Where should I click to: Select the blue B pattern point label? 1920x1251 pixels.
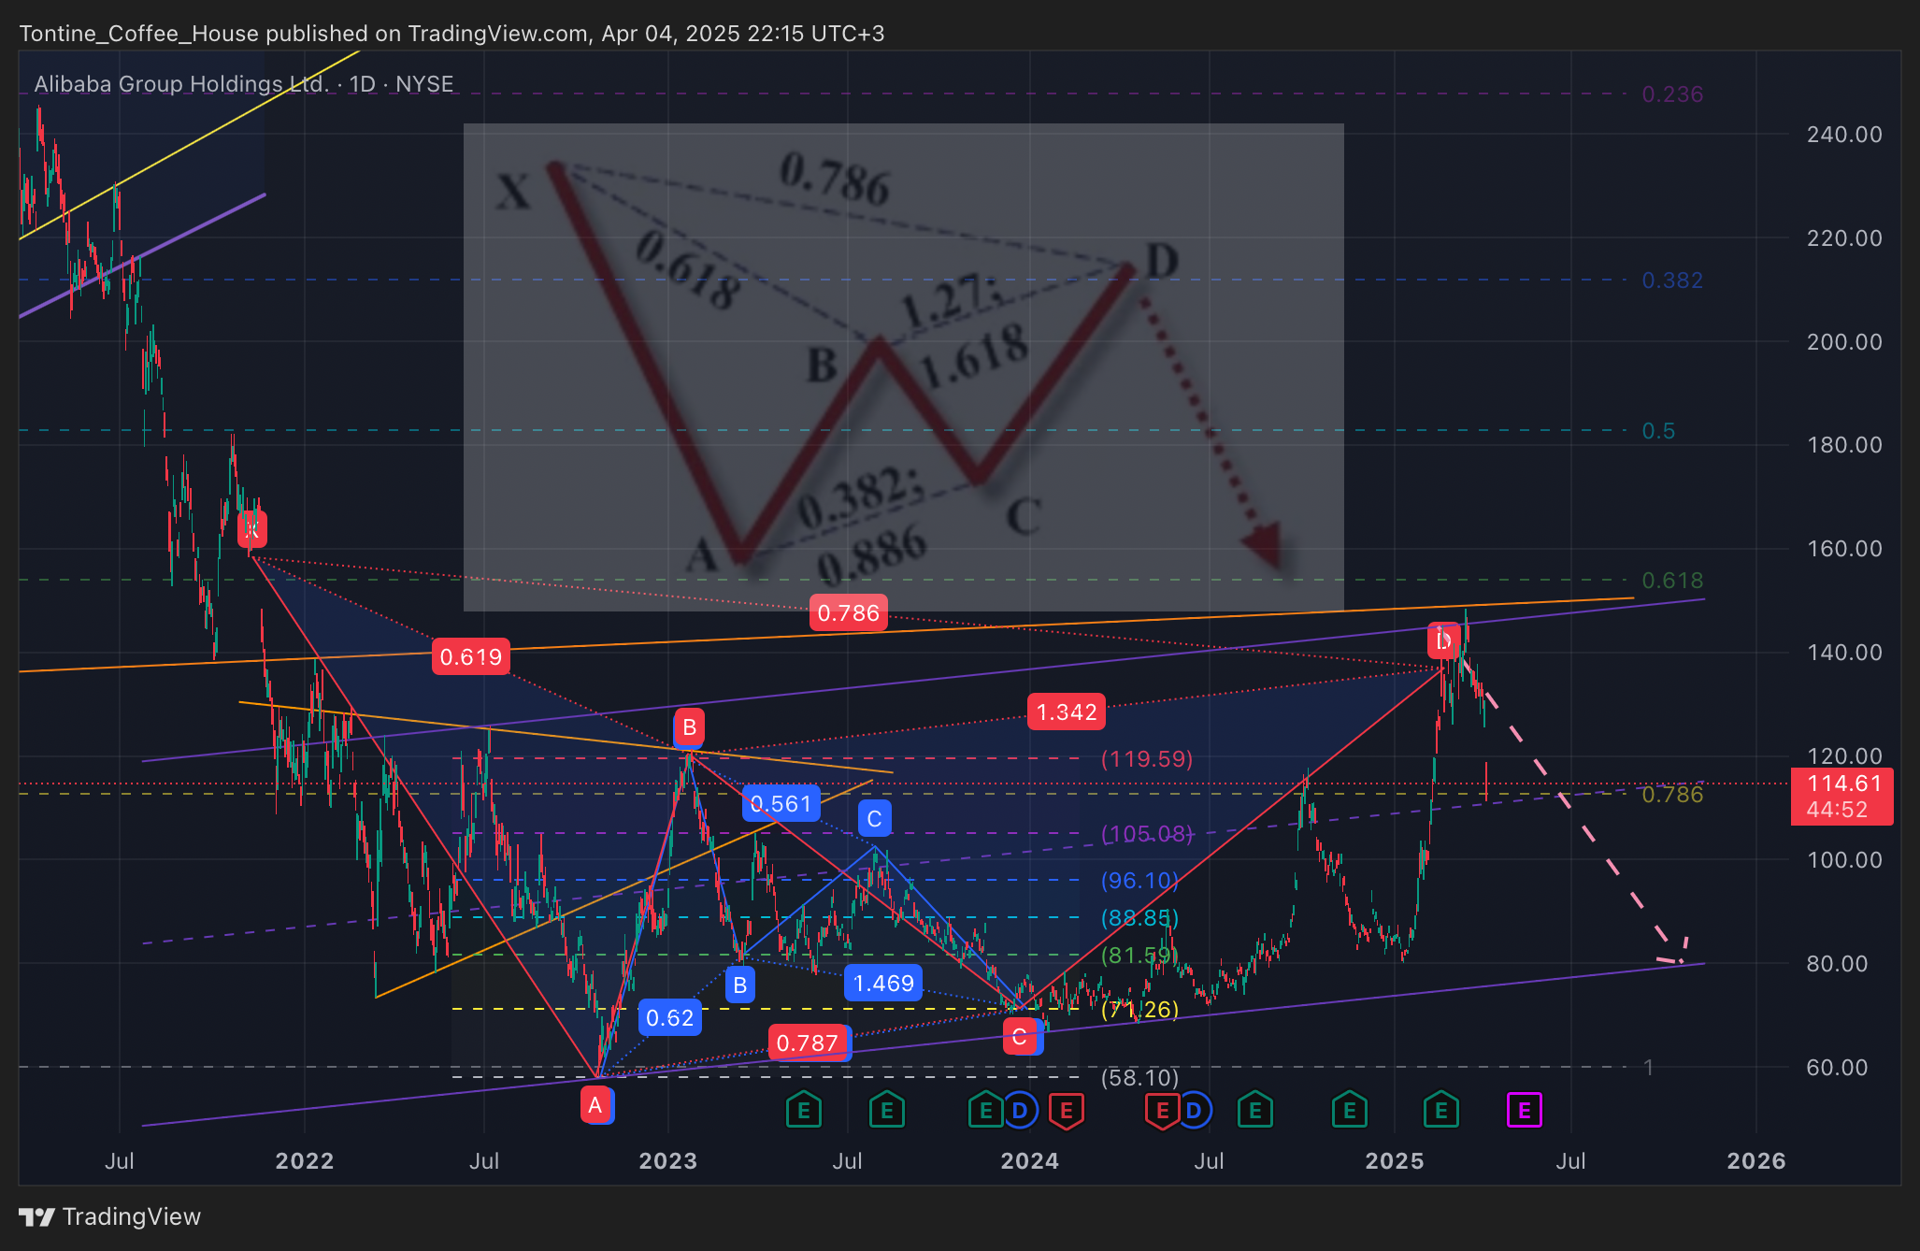click(x=739, y=985)
